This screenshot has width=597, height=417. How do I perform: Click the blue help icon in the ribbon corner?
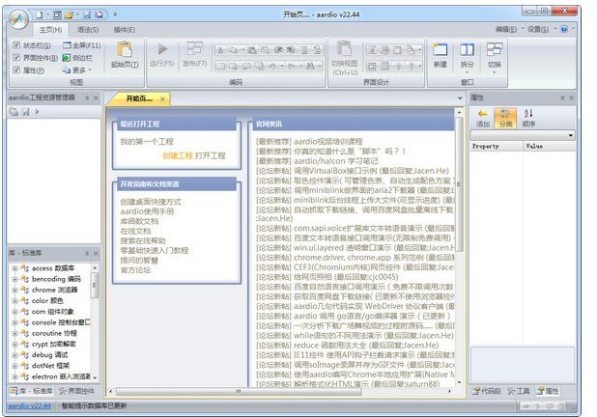pyautogui.click(x=564, y=29)
